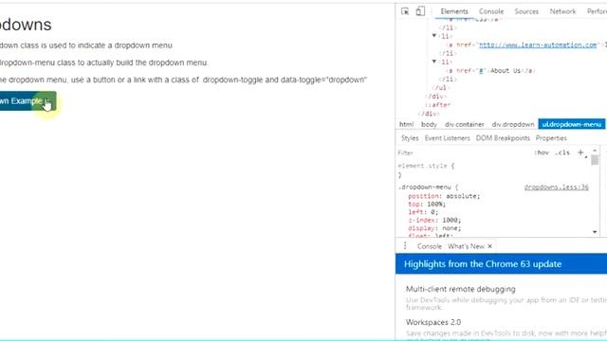Open the Network tab
The image size is (607, 341).
coord(562,11)
